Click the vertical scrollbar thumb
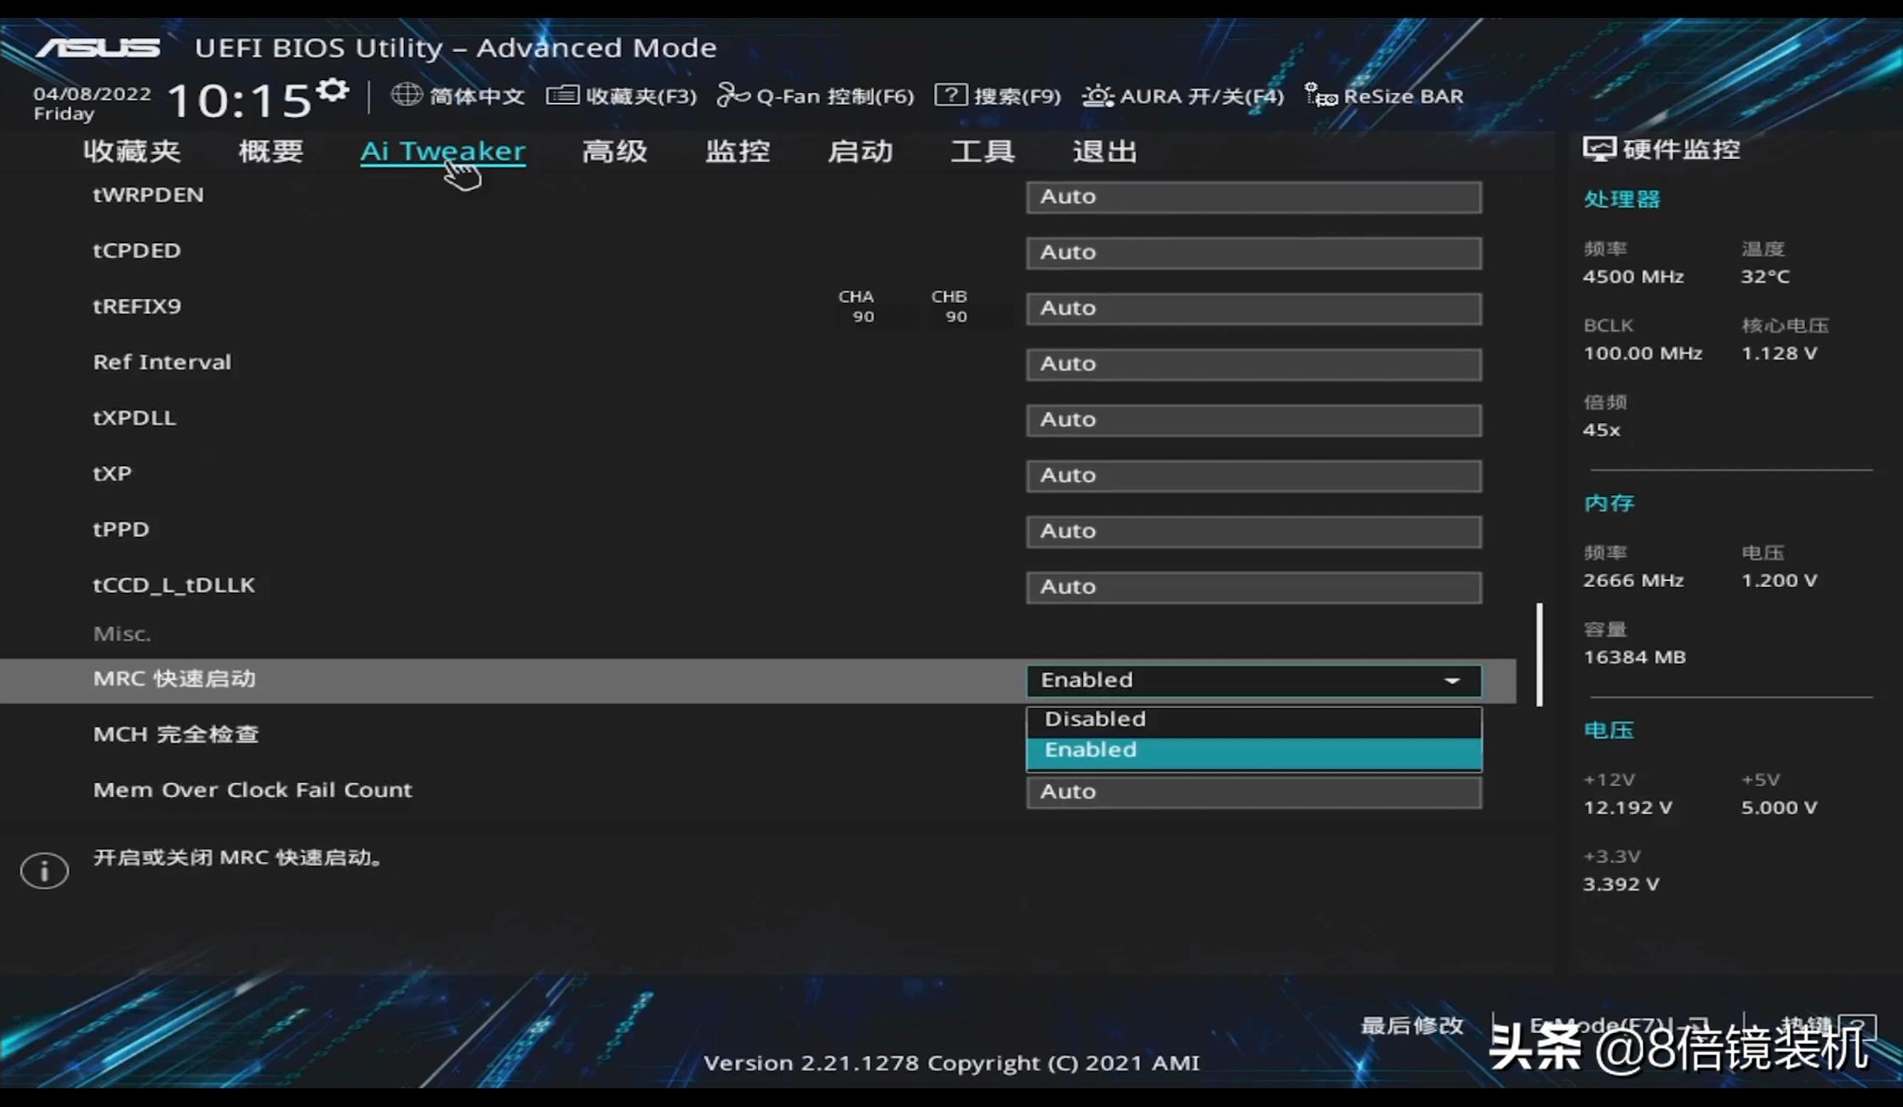Viewport: 1903px width, 1107px height. (x=1539, y=653)
